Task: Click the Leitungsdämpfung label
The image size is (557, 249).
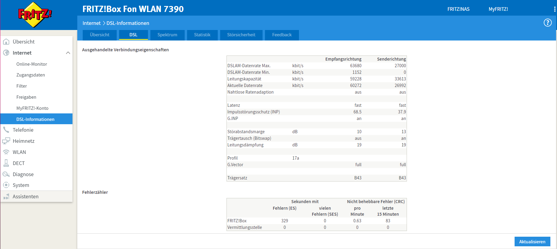Action: tap(245, 145)
